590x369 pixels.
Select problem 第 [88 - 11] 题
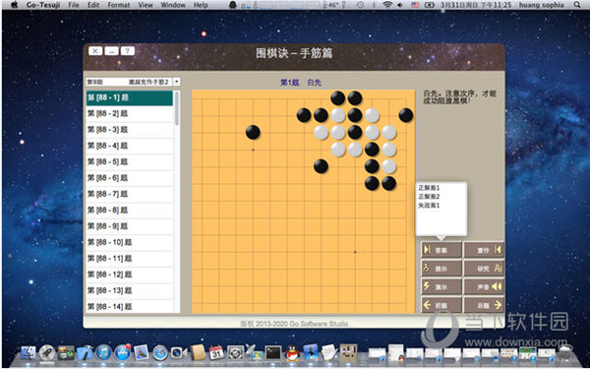pyautogui.click(x=130, y=259)
